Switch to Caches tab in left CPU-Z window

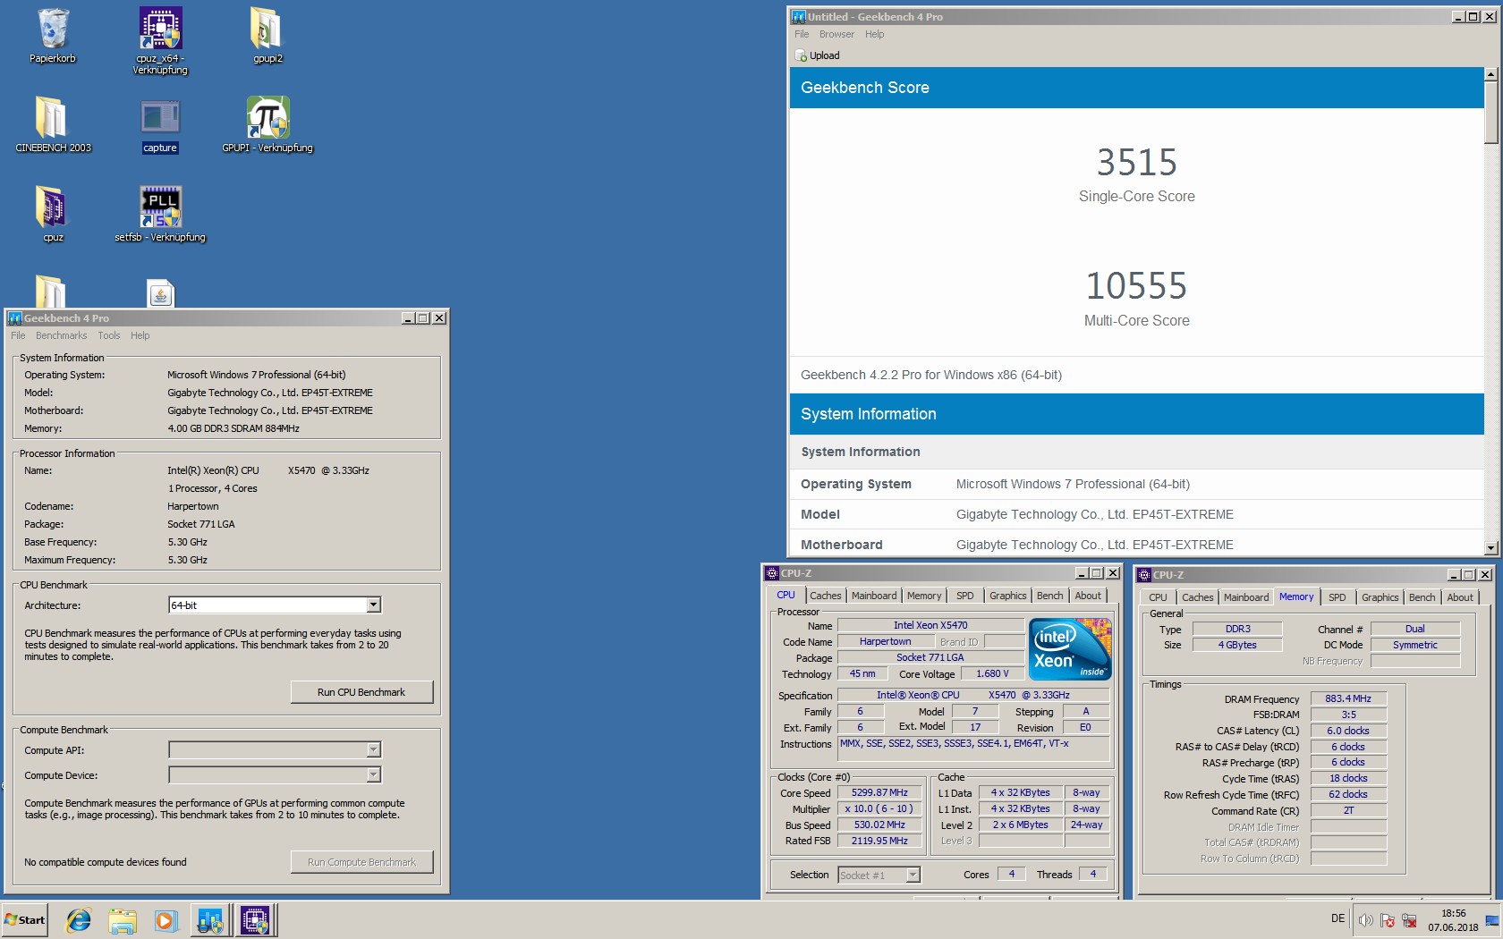tap(826, 596)
